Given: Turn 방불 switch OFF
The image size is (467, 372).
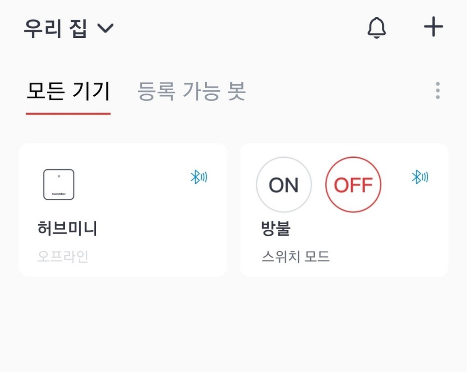Looking at the screenshot, I should [x=353, y=185].
